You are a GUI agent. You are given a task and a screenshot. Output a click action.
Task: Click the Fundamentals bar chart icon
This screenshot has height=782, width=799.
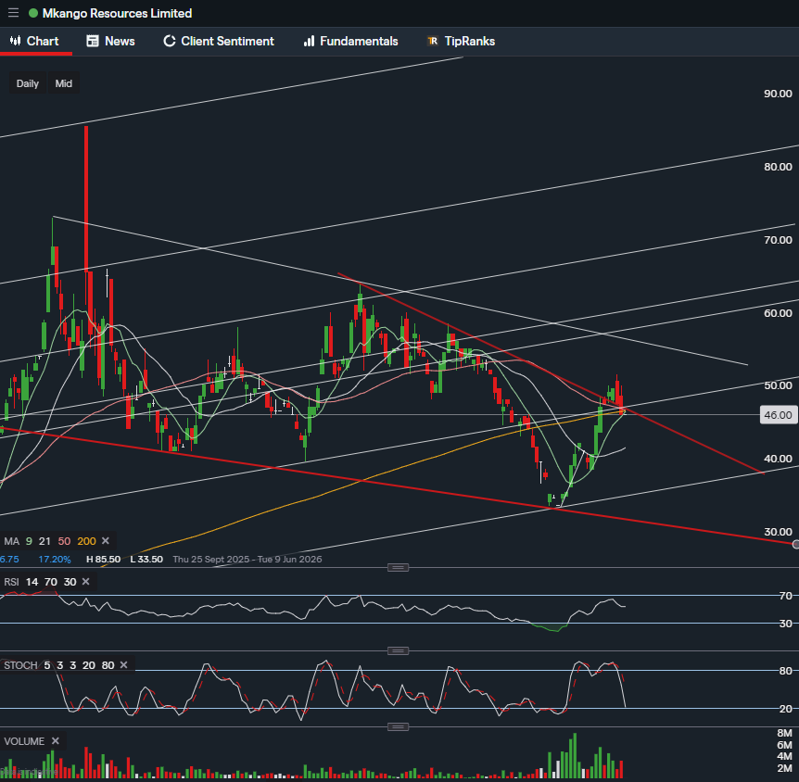point(309,42)
